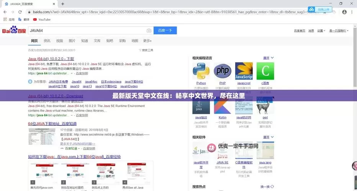Click the 换一换 refresh icon
Screen dimensions: 357x191
pyautogui.click(x=272, y=187)
